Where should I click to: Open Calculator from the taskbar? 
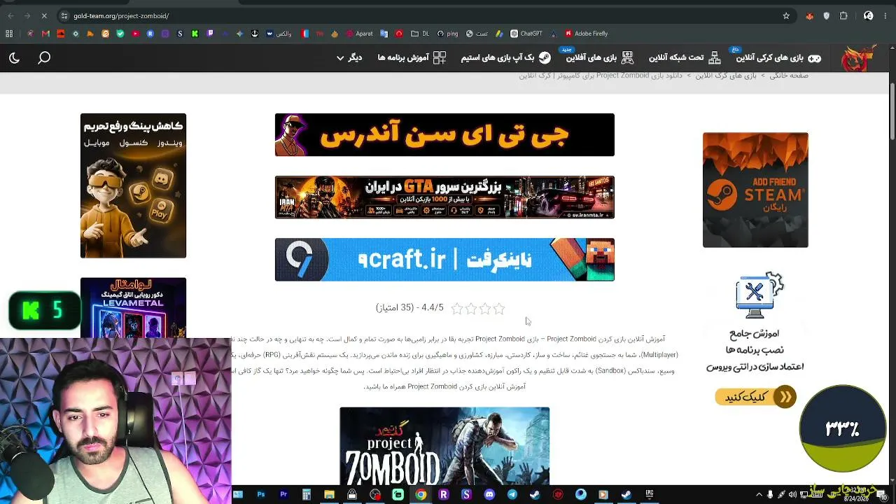(306, 495)
